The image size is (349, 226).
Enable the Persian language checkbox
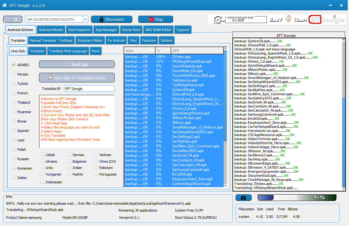tap(14, 74)
